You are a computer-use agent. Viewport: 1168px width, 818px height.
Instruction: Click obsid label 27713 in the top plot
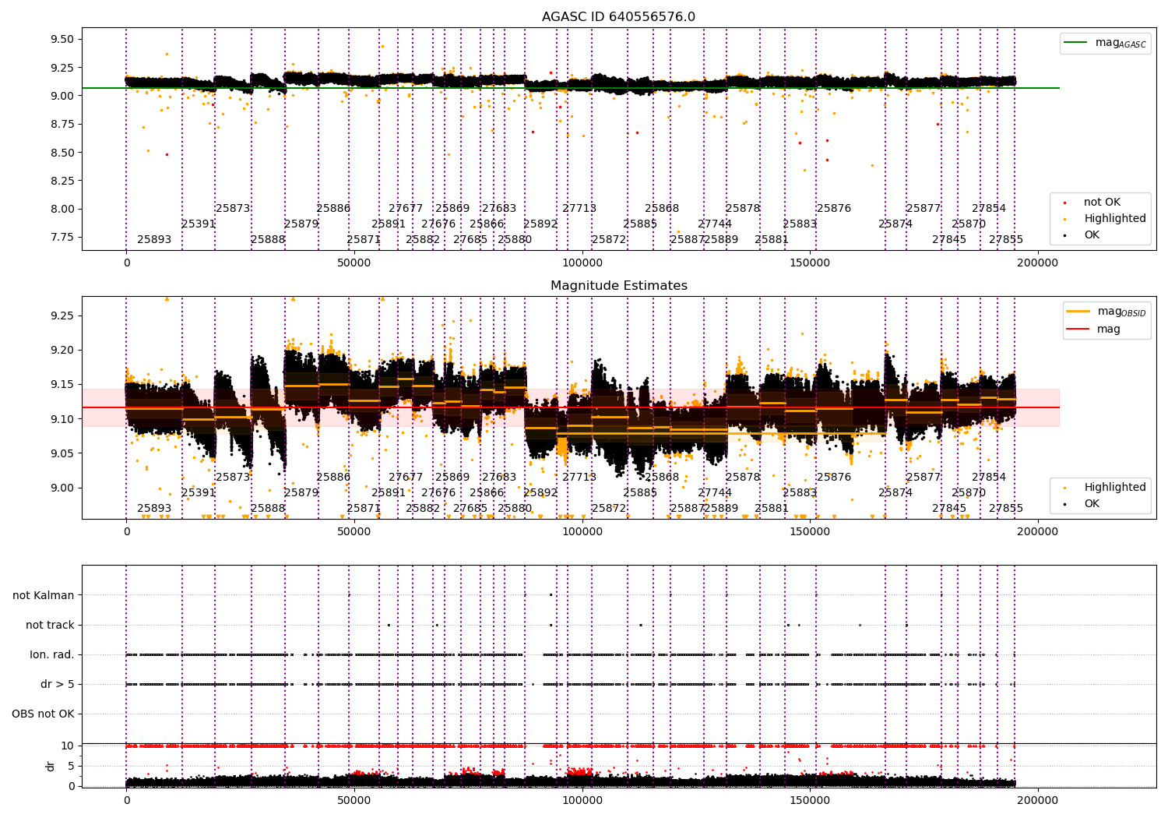click(x=579, y=208)
